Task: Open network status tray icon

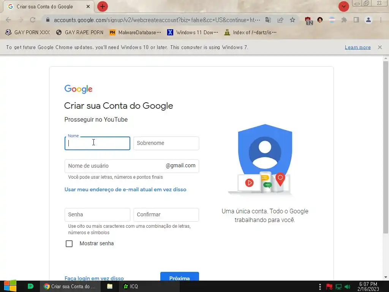Action: pyautogui.click(x=338, y=287)
